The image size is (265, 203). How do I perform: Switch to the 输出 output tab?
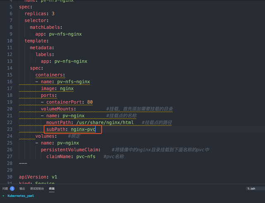point(22,188)
